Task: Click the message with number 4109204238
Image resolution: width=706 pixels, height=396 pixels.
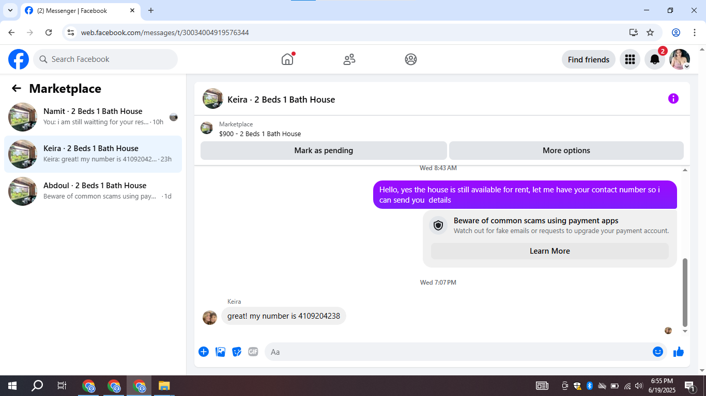Action: pos(284,316)
